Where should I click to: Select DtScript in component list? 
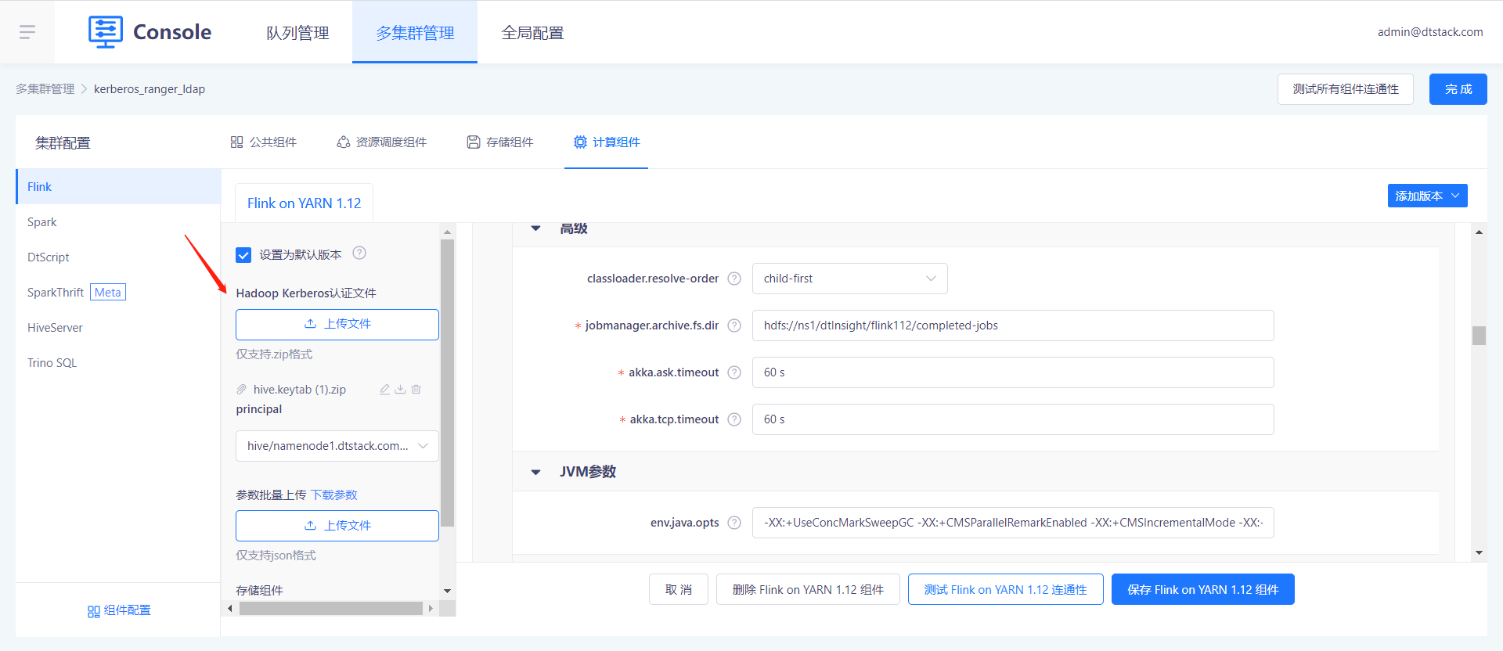[118, 257]
